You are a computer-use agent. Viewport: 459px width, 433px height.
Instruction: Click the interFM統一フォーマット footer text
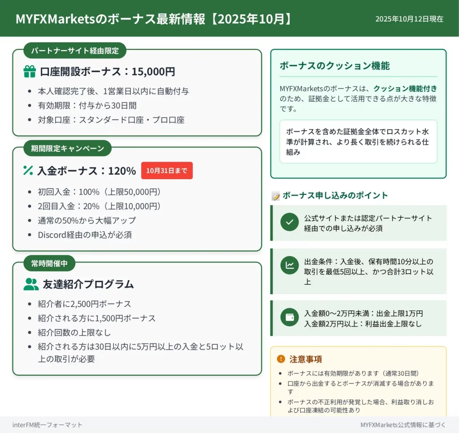pyautogui.click(x=48, y=424)
